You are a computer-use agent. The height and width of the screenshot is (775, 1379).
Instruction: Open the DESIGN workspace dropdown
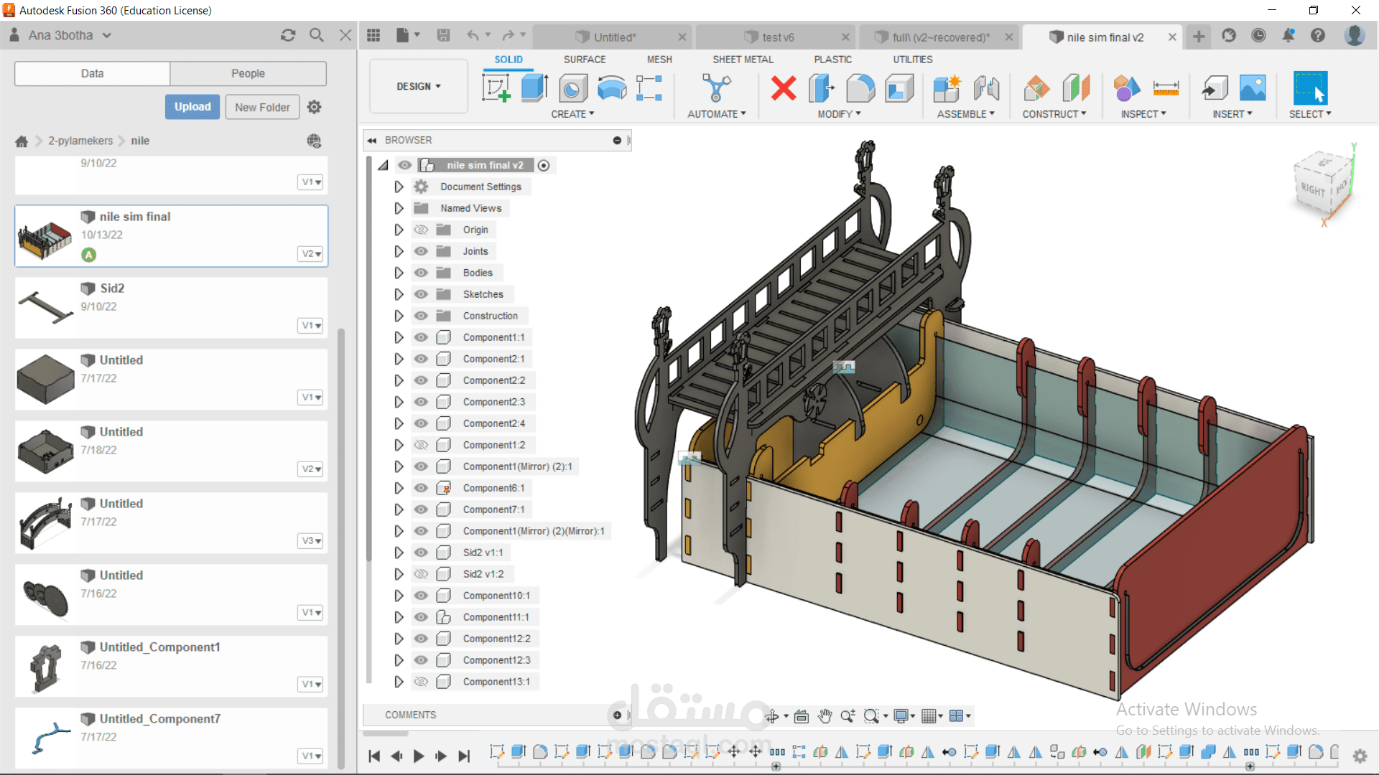click(419, 86)
